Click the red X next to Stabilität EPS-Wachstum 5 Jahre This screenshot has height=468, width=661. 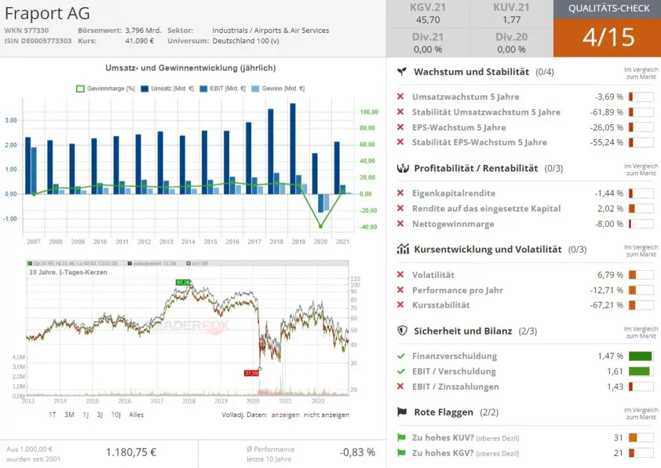[400, 142]
